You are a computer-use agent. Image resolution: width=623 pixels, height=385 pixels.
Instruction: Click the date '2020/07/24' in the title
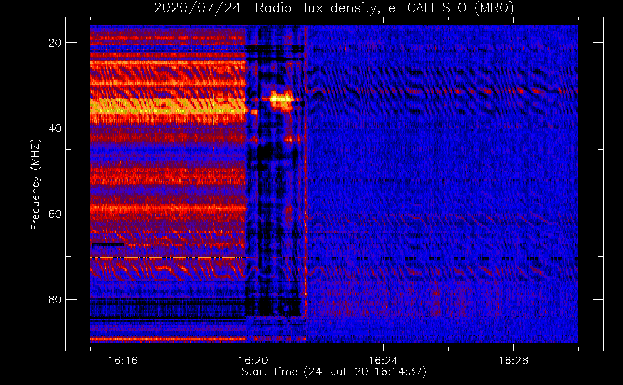pyautogui.click(x=197, y=8)
